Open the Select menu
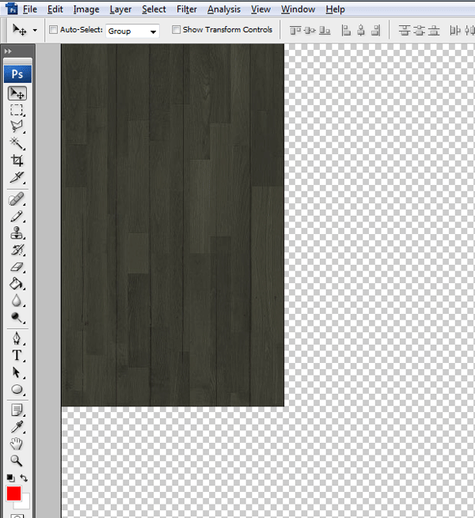This screenshot has width=475, height=518. tap(154, 9)
